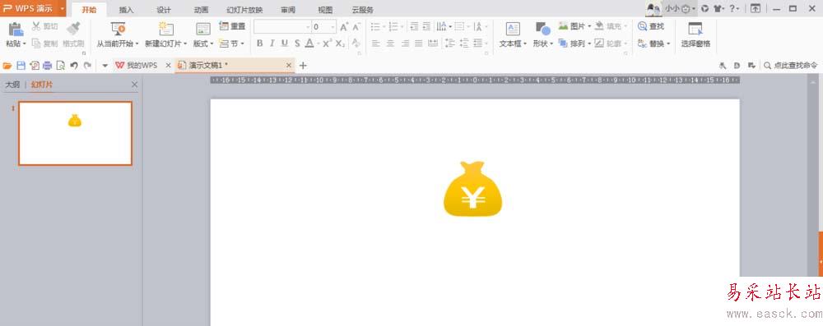
Task: Expand the Layout dropdown arrow
Action: pyautogui.click(x=212, y=44)
